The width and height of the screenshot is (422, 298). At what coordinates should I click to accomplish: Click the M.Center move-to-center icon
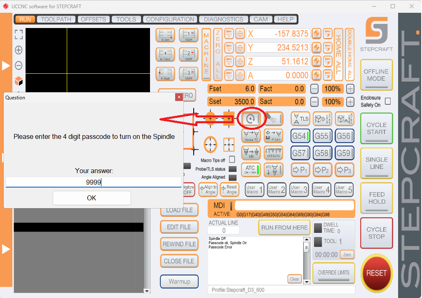pos(165,55)
